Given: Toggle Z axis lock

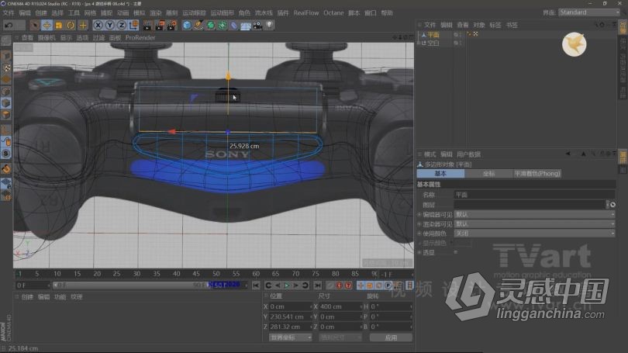Looking at the screenshot, I should [x=122, y=26].
